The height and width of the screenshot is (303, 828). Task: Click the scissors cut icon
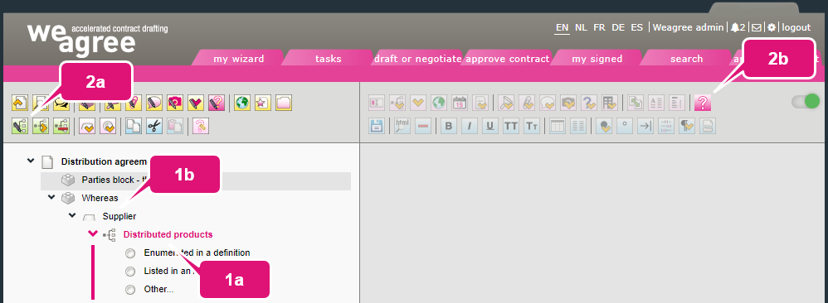pyautogui.click(x=154, y=126)
